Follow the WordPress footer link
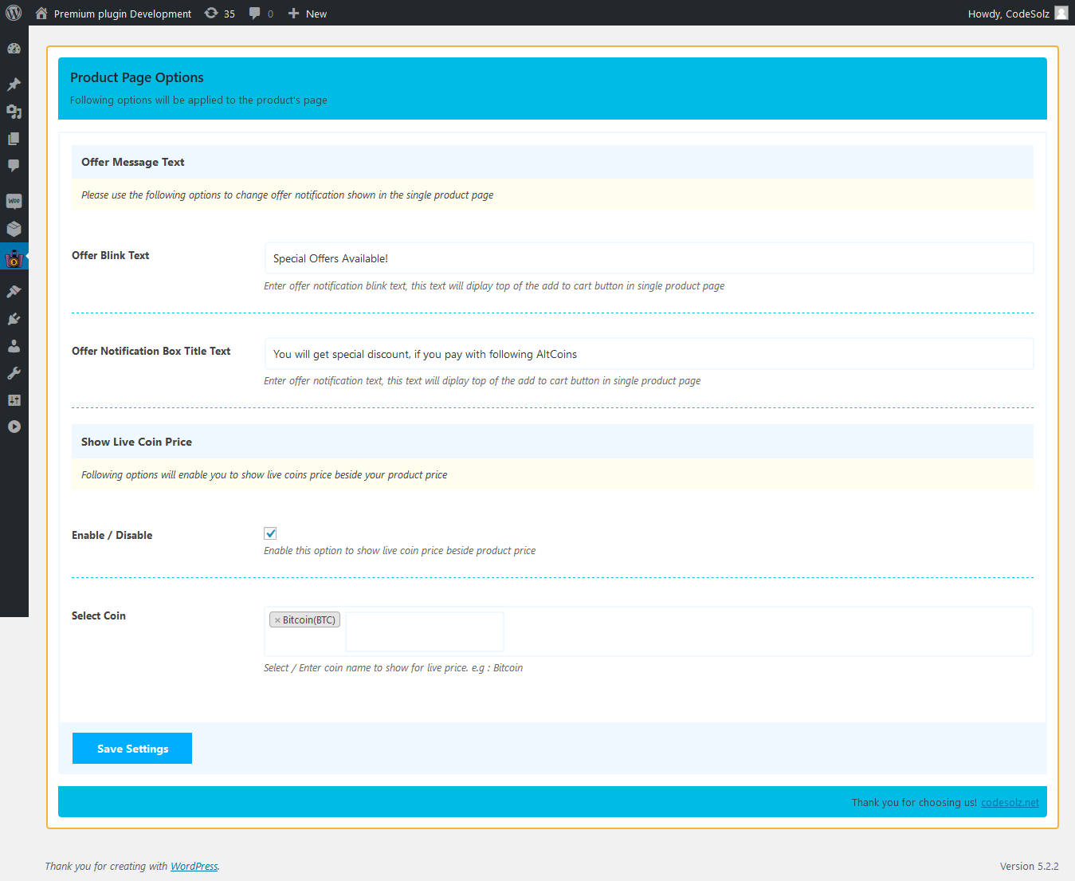 [x=194, y=867]
